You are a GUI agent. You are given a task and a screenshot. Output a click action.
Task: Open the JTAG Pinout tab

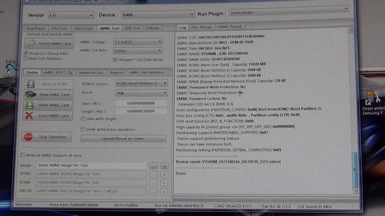coord(201,27)
